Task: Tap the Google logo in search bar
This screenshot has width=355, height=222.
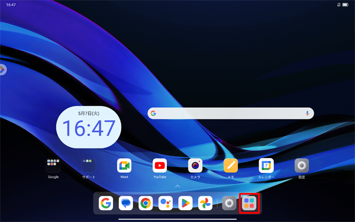Action: point(153,113)
